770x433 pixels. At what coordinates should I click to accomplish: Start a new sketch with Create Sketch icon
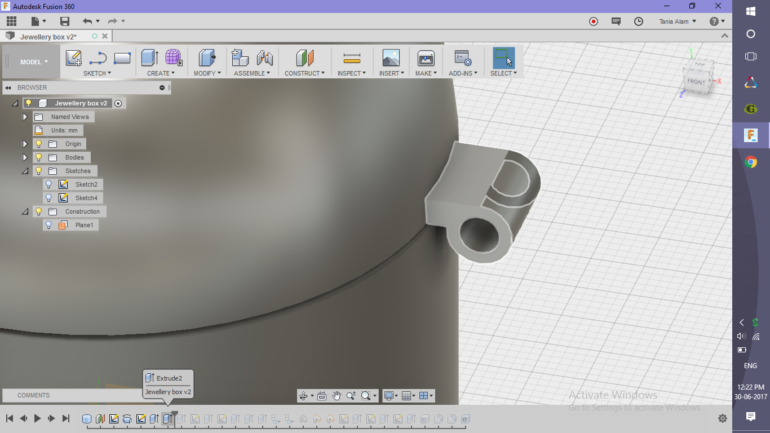click(74, 58)
